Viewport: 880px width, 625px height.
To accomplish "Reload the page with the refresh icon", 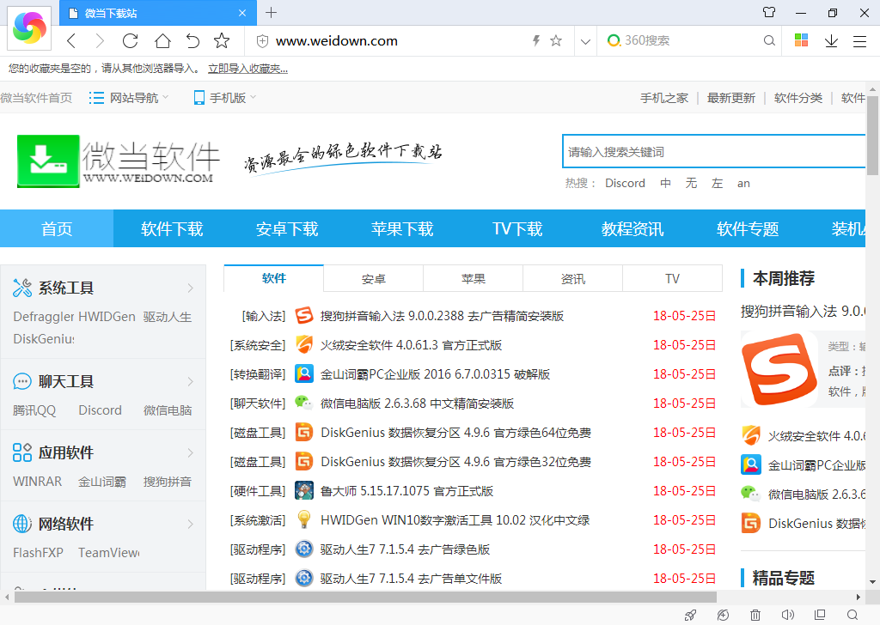I will [131, 41].
